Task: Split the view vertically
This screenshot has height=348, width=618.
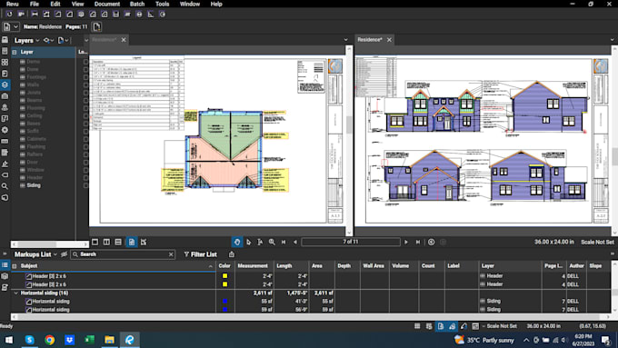Action: click(106, 242)
